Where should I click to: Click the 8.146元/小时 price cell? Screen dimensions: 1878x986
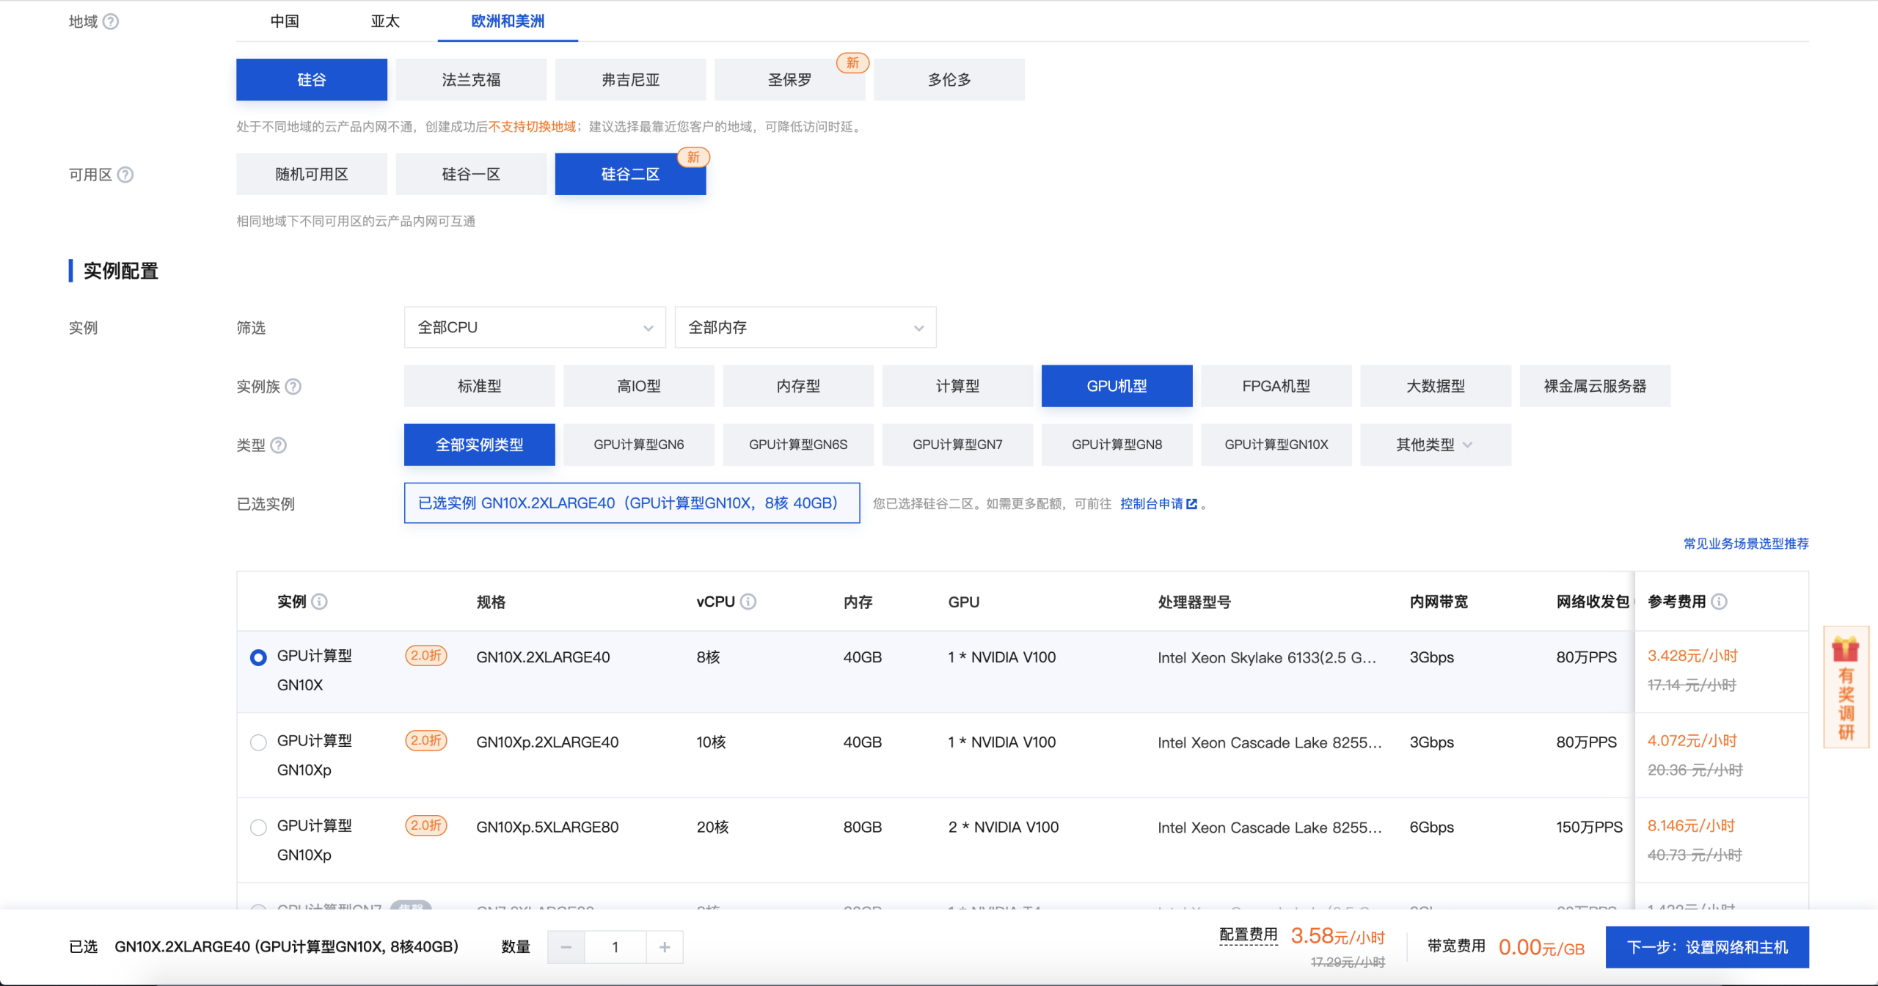pyautogui.click(x=1691, y=826)
